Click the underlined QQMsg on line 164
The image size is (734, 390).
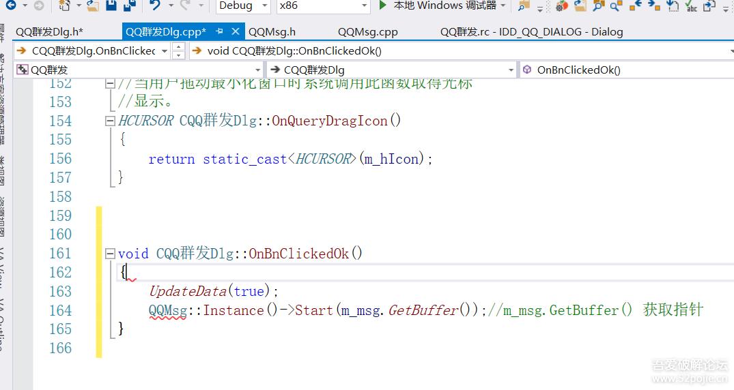point(167,310)
